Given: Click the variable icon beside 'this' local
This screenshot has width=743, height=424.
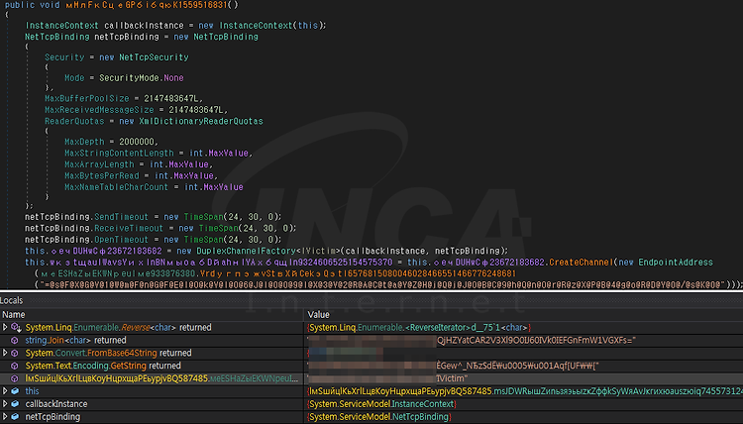Looking at the screenshot, I should 15,391.
